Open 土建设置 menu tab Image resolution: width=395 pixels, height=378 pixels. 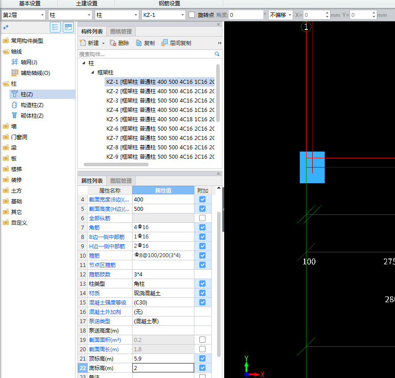point(87,4)
